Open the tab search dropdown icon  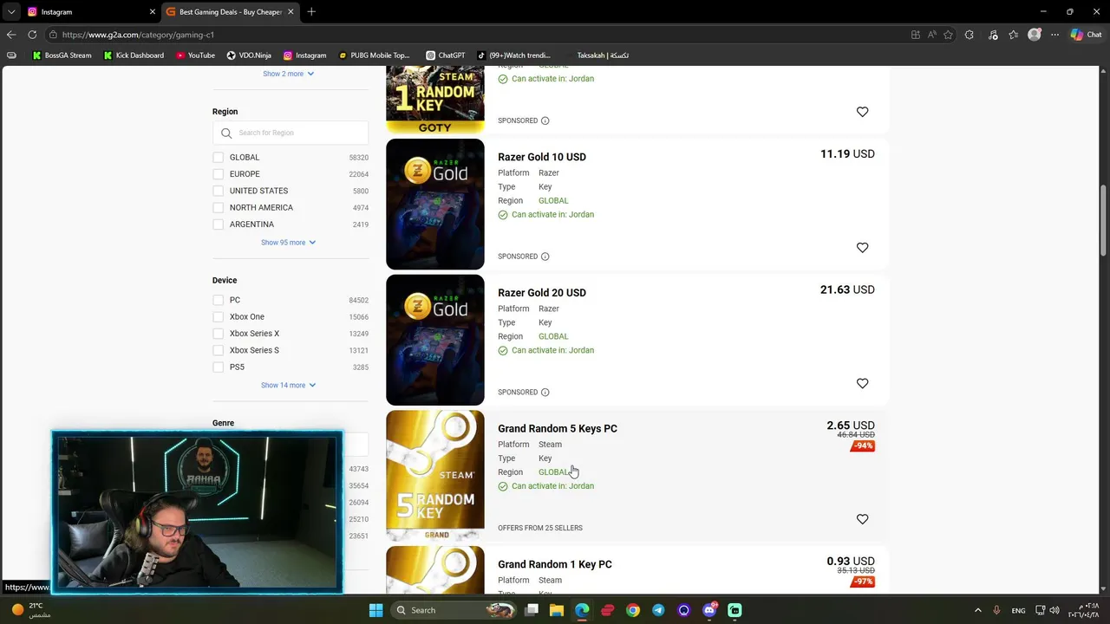[x=11, y=12]
